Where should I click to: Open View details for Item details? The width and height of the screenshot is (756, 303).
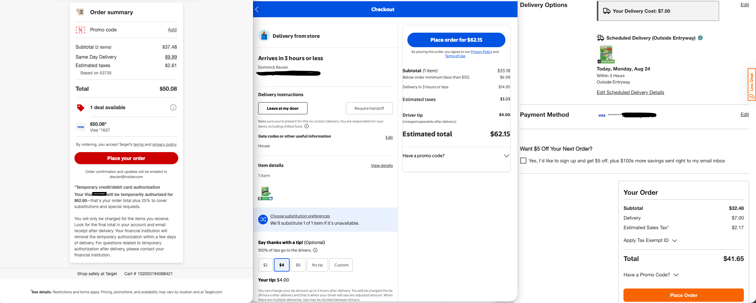tap(382, 166)
